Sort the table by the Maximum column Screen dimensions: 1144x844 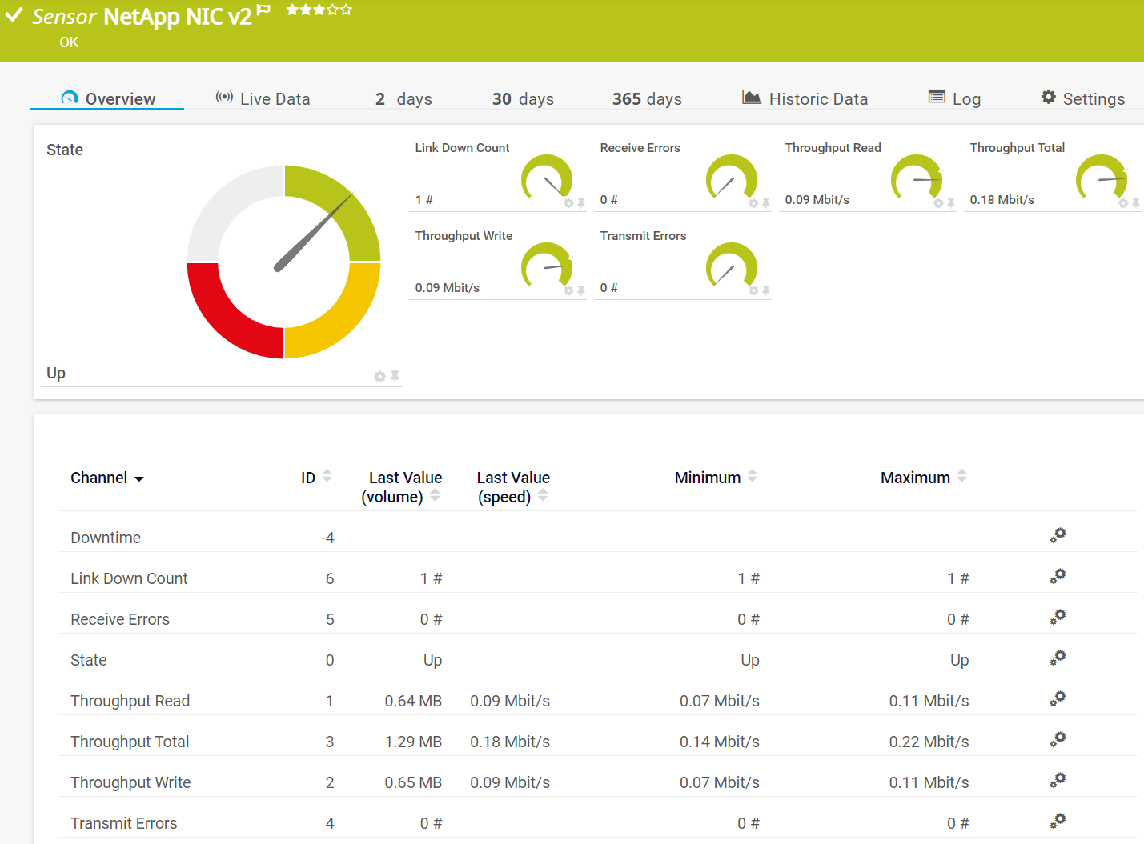961,477
